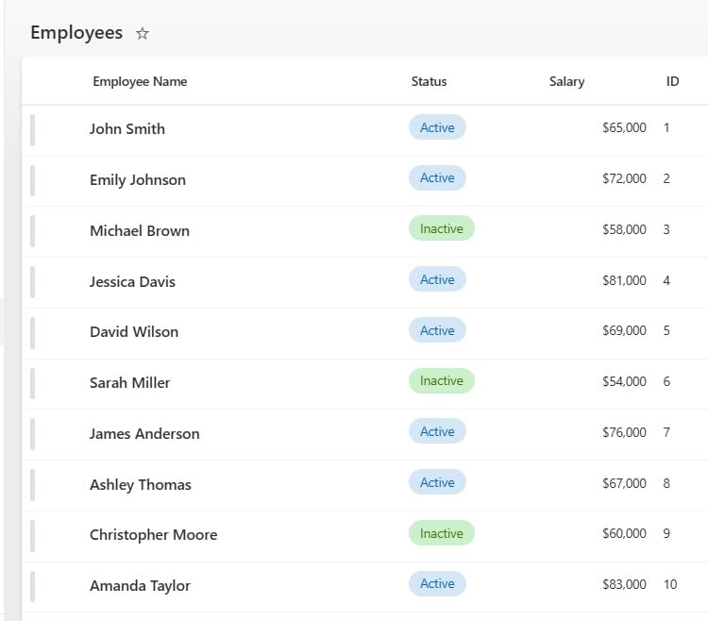Select the $58,000 salary cell
Image resolution: width=708 pixels, height=621 pixels.
pyautogui.click(x=624, y=229)
